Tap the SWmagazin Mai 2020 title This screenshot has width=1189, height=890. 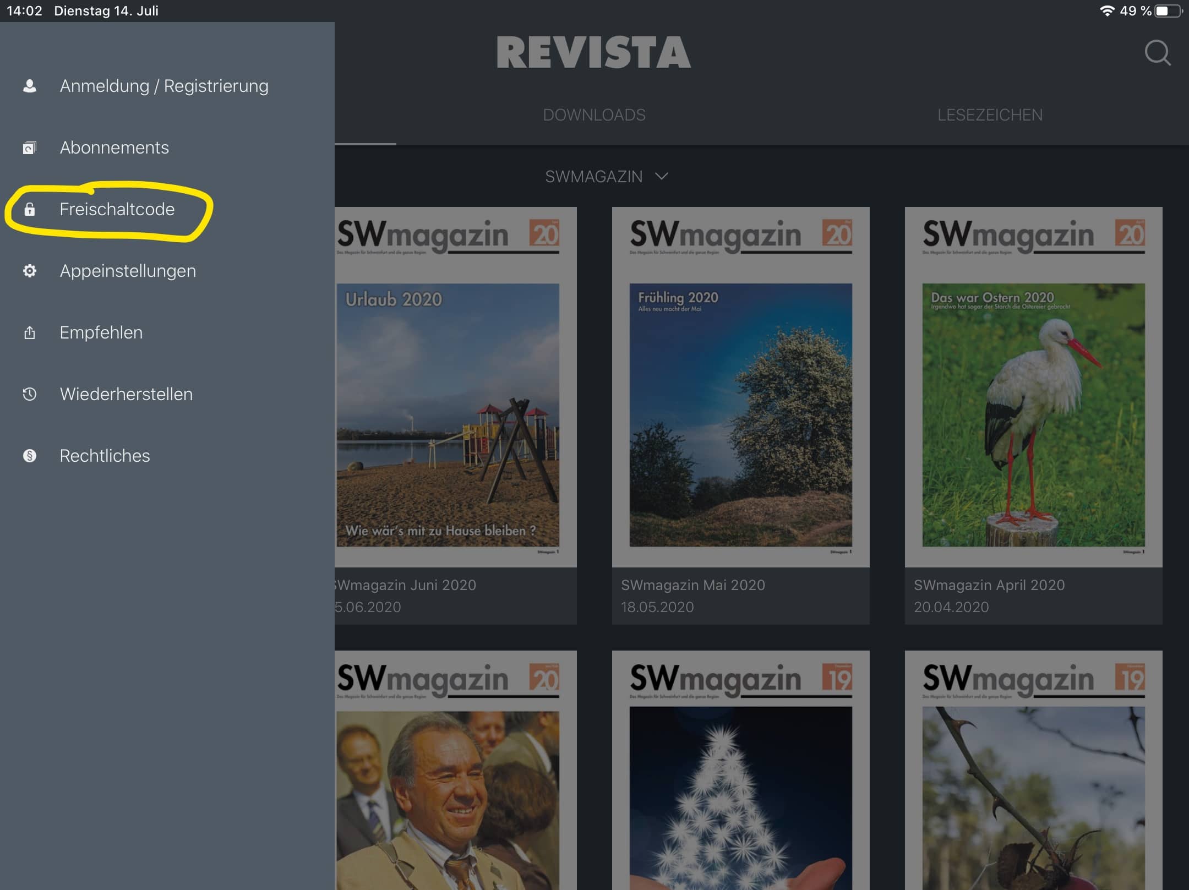(x=693, y=585)
